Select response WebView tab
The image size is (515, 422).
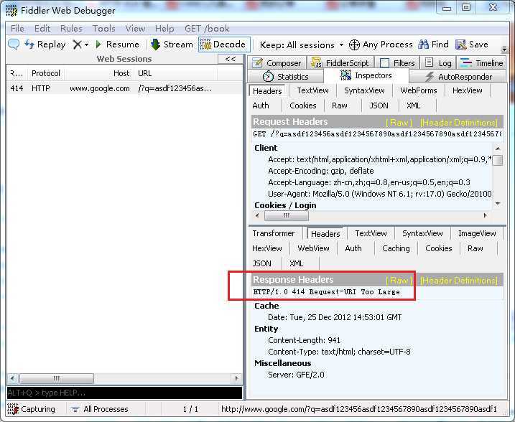click(x=313, y=249)
